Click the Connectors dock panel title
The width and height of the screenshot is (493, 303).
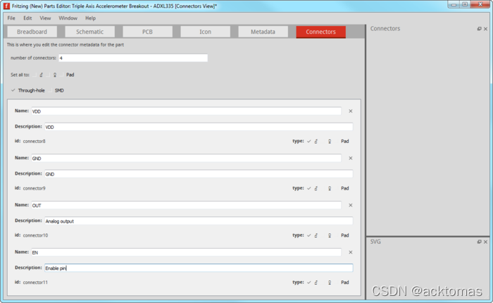[385, 29]
